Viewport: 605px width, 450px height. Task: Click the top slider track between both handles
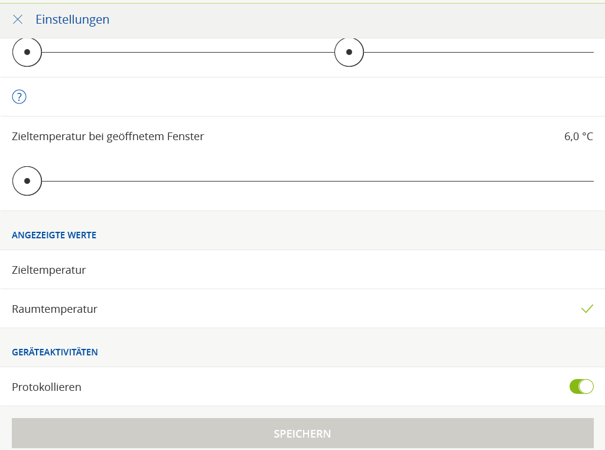click(188, 52)
